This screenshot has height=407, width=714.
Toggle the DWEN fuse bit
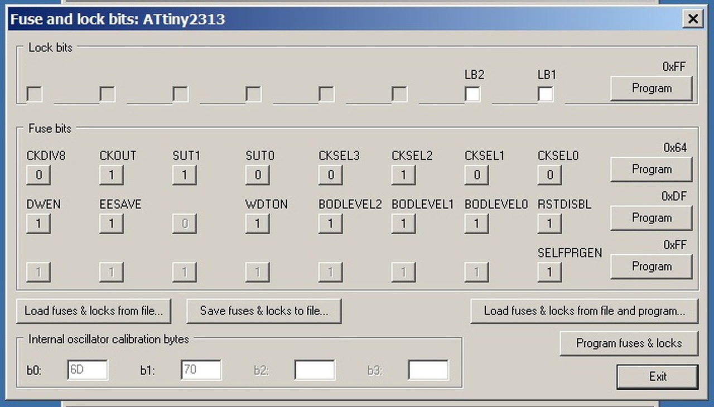click(38, 224)
